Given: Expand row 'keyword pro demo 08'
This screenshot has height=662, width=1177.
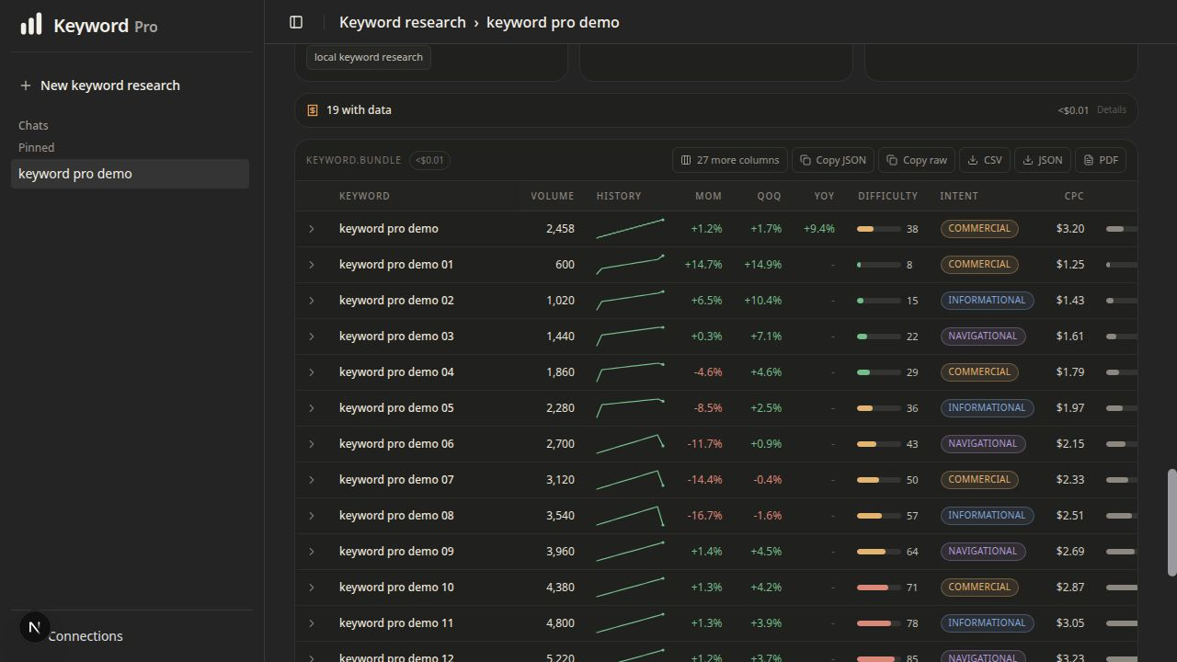Looking at the screenshot, I should pos(312,516).
